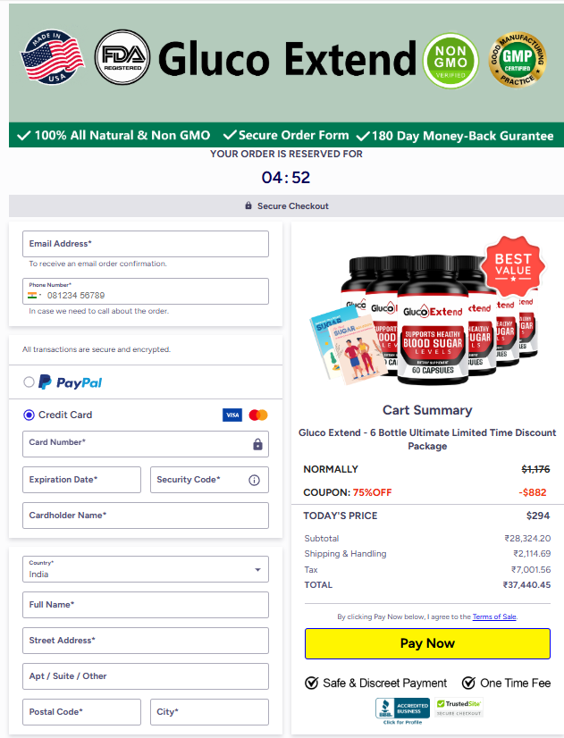This screenshot has height=738, width=564.
Task: Click the Cardholder Name input
Action: (x=146, y=516)
